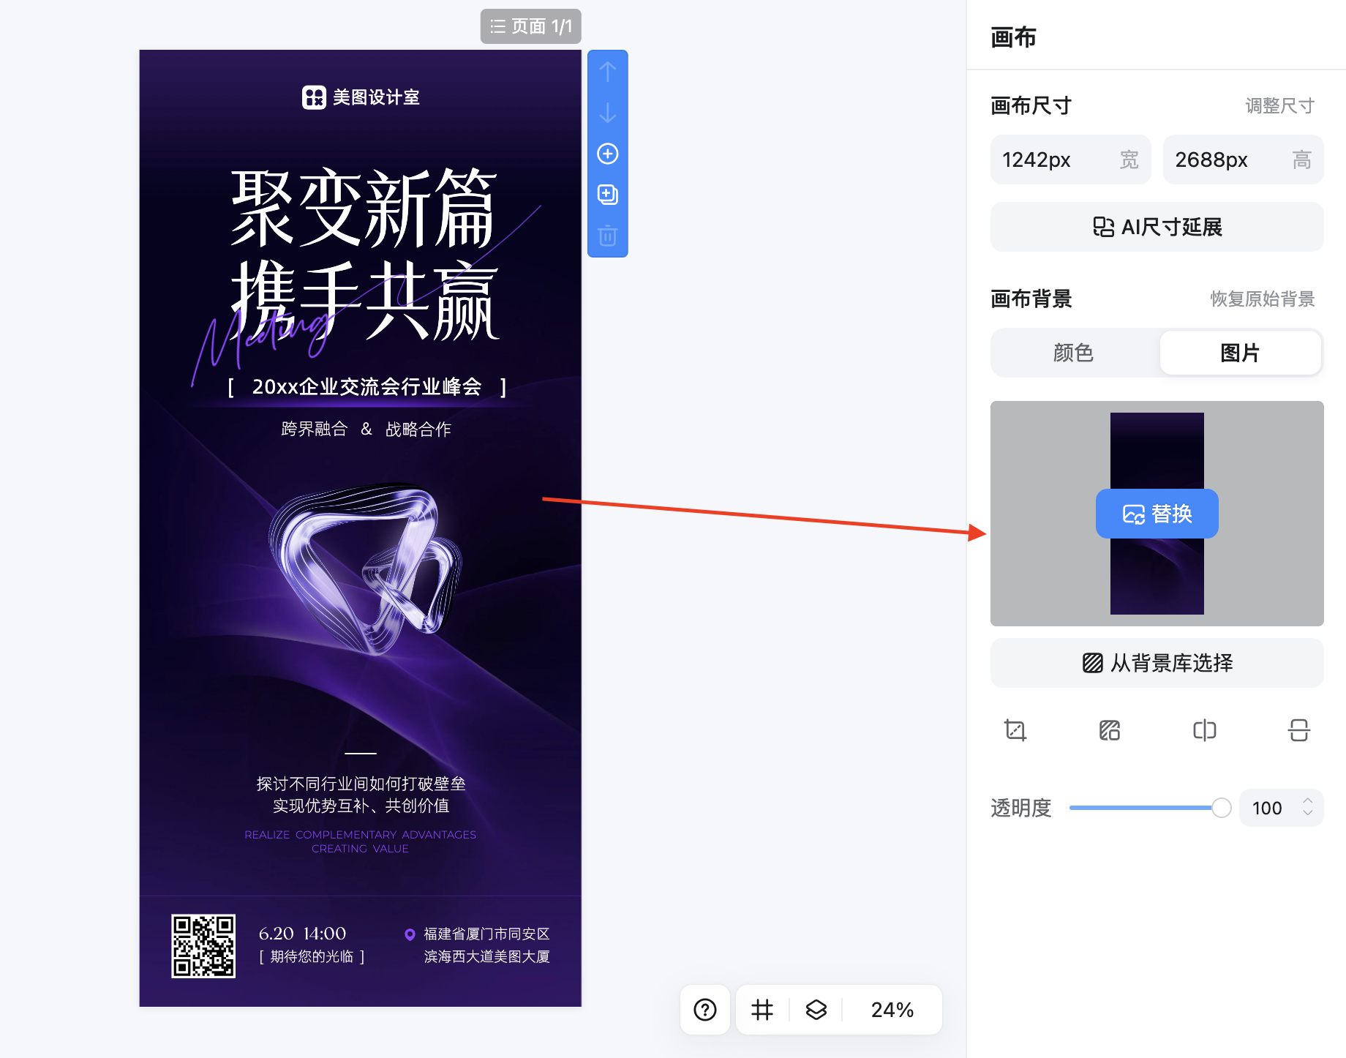Click the AI尺寸延展 button

coord(1157,227)
